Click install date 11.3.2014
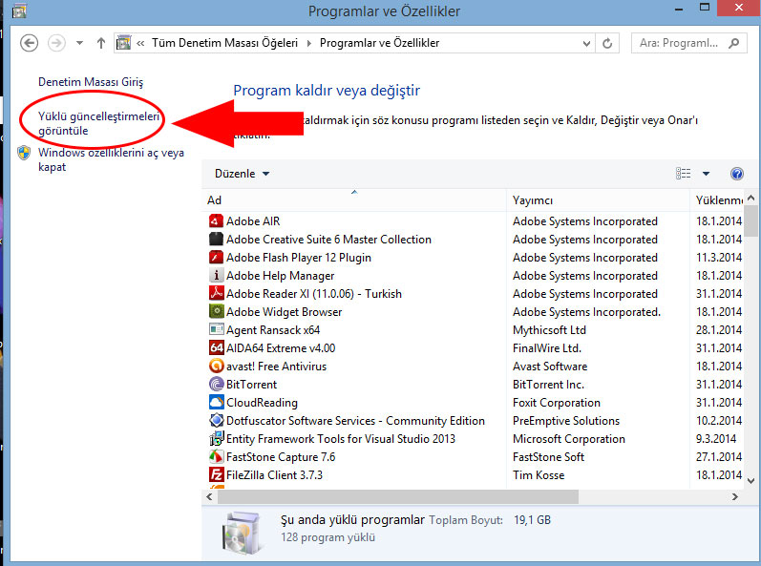 pyautogui.click(x=719, y=258)
